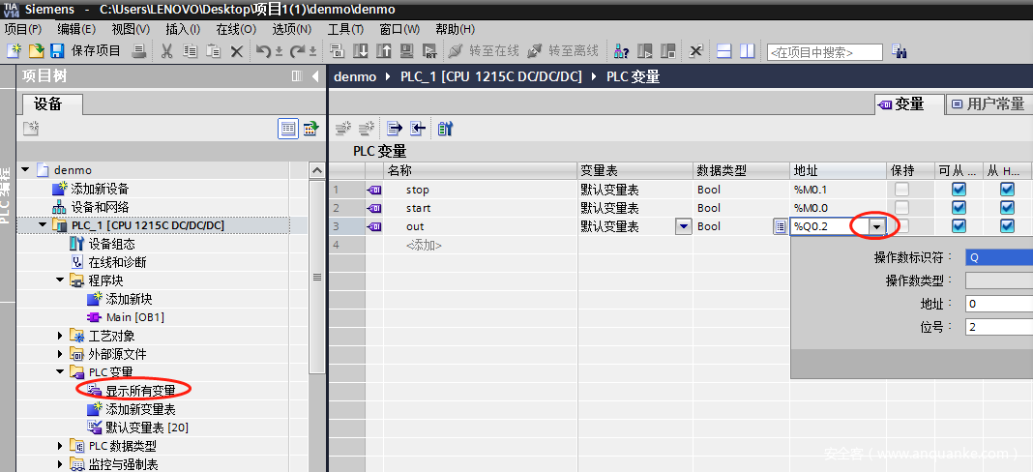Switch to the 用户常量 tab
Screen dimensions: 1033x472
(x=988, y=103)
